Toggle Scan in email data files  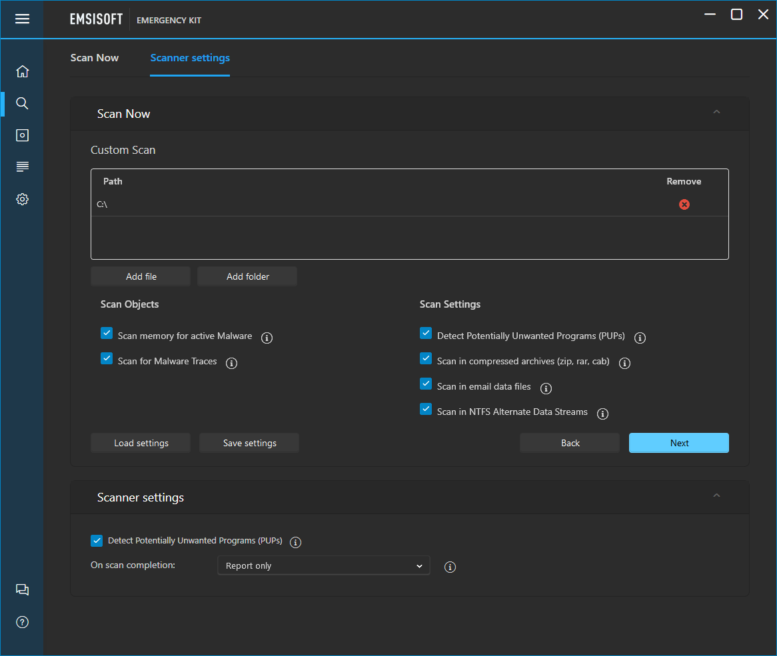point(426,384)
